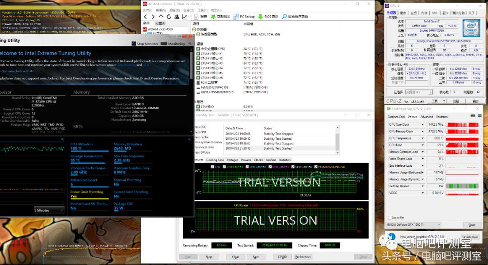This screenshot has height=265, width=488.
Task: Click the magnifier above the XTU monitor values
Action: click(x=189, y=139)
